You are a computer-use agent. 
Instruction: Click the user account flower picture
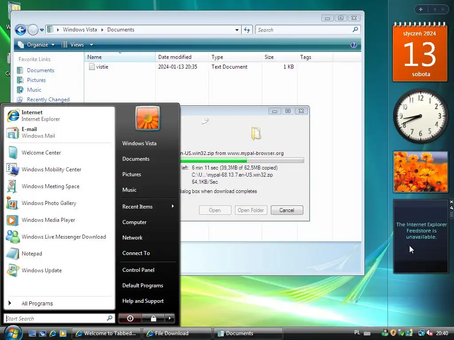147,118
